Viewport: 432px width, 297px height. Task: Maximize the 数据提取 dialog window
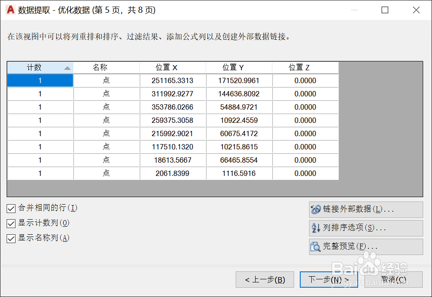coord(385,10)
